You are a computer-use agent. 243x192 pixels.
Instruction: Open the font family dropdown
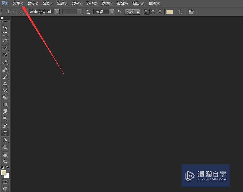pyautogui.click(x=56, y=12)
